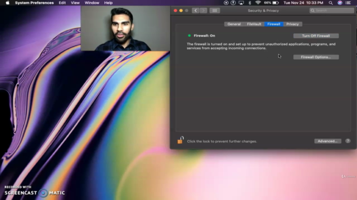The image size is (357, 200).
Task: Open Firewall Options
Action: [x=316, y=57]
